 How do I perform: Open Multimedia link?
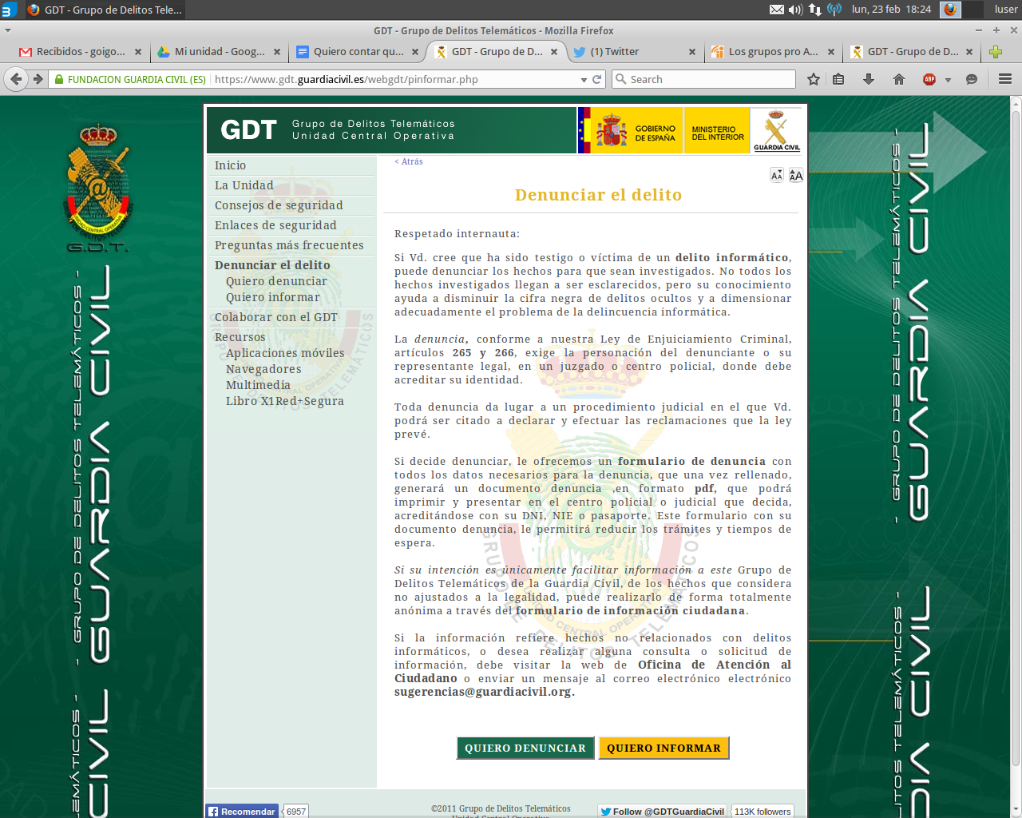[x=258, y=385]
